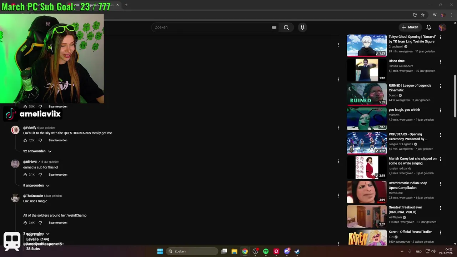The image size is (457, 257).
Task: Open Karen Official Reveal Trailer title
Action: pos(410,232)
